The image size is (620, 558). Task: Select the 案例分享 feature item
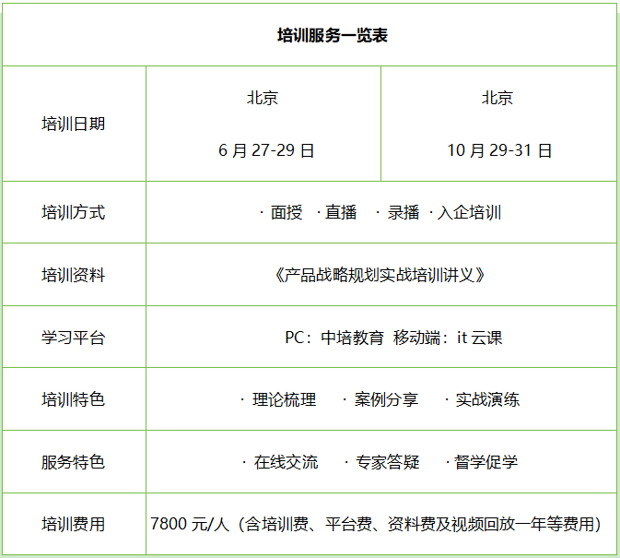click(x=385, y=399)
